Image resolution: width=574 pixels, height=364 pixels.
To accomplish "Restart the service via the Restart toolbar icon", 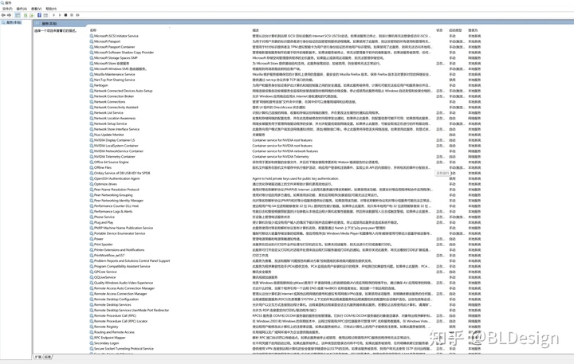I will tap(77, 15).
